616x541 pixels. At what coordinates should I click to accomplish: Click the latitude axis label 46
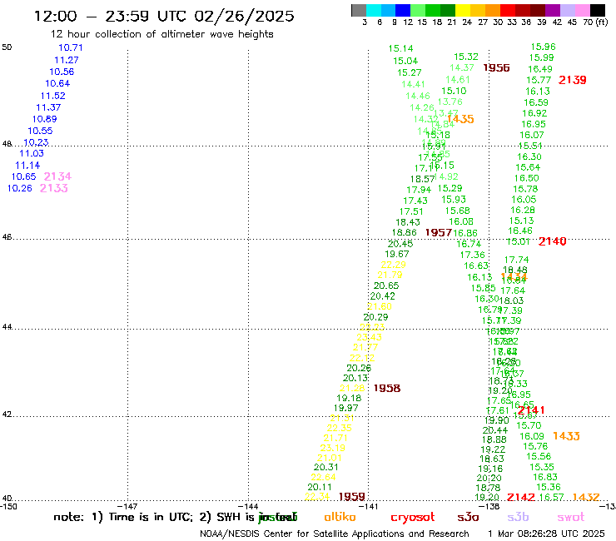tap(7, 237)
